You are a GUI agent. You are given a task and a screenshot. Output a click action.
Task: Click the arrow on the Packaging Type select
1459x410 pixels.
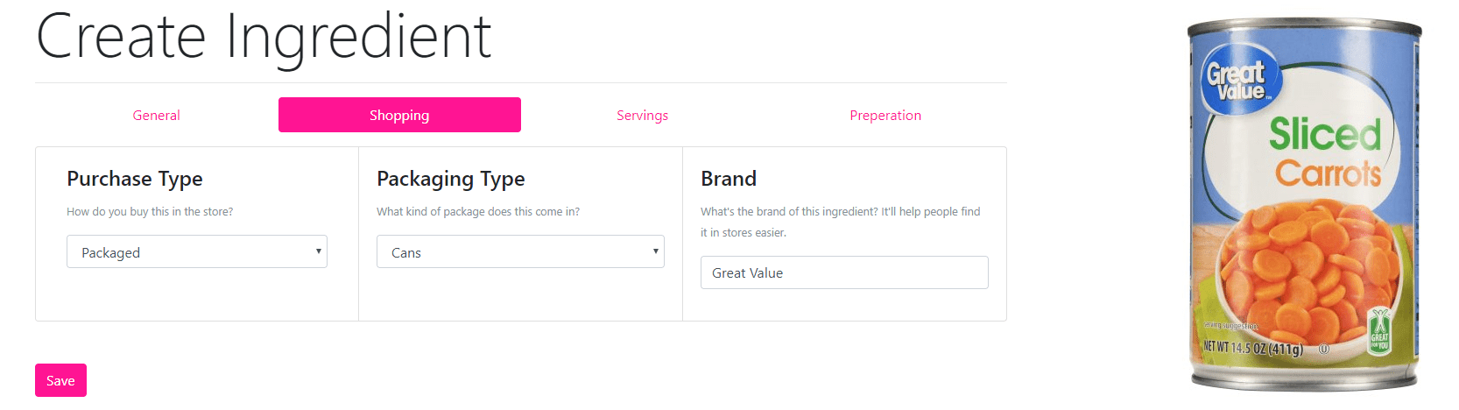[x=655, y=251]
